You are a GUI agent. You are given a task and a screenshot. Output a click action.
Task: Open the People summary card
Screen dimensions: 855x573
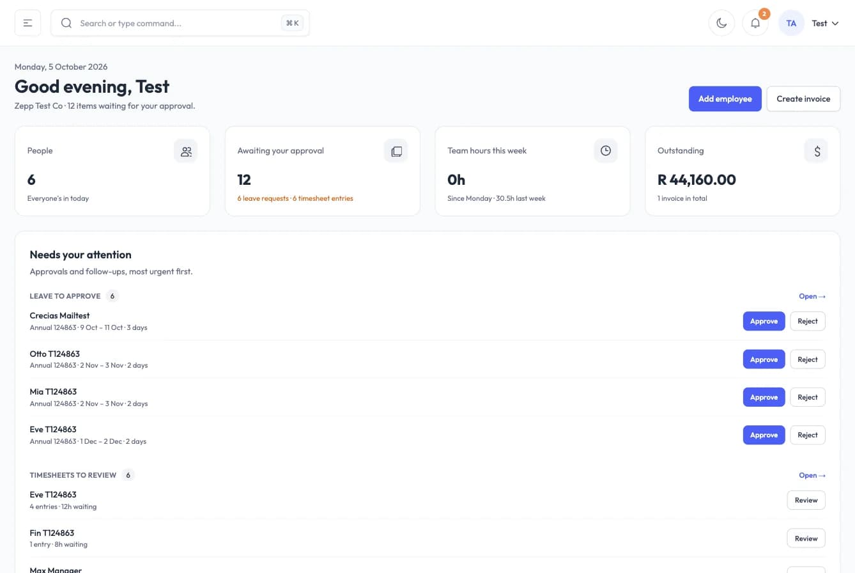tap(112, 171)
